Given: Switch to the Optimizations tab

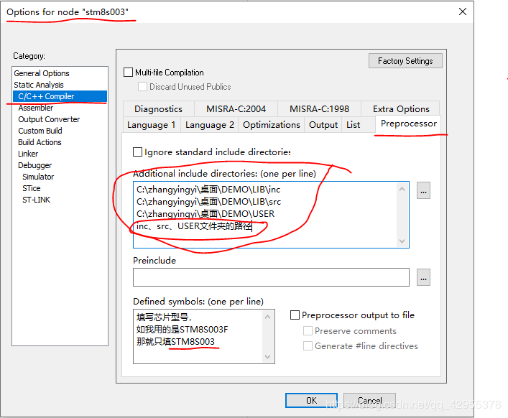Looking at the screenshot, I should pyautogui.click(x=272, y=125).
